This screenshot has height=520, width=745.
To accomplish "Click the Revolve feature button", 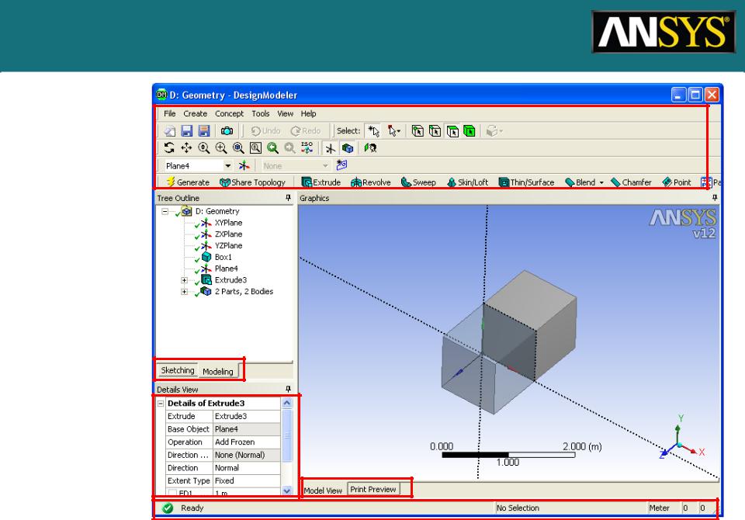I will pyautogui.click(x=371, y=182).
